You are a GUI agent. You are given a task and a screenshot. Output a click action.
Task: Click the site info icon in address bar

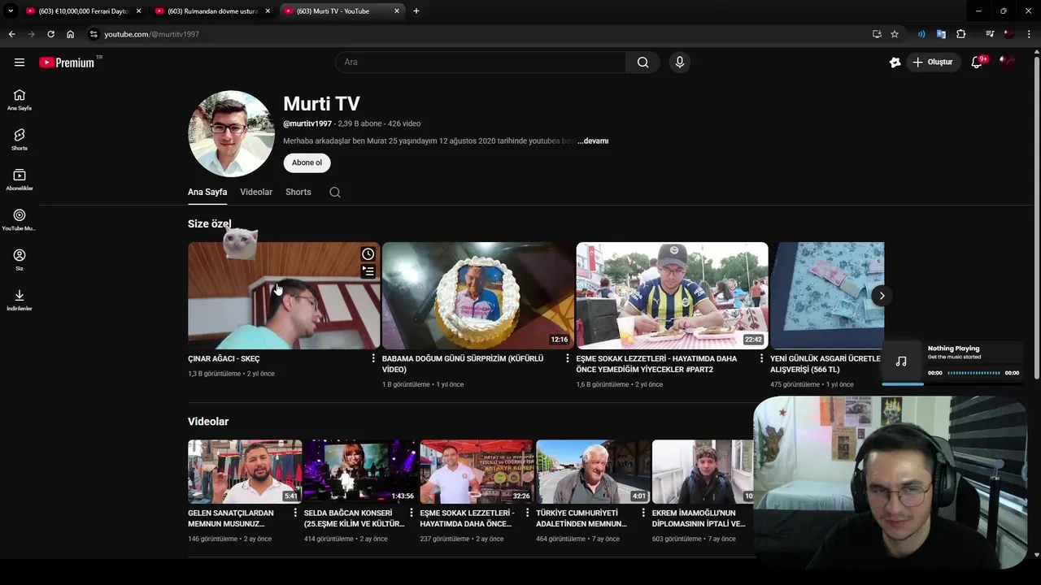pyautogui.click(x=94, y=34)
